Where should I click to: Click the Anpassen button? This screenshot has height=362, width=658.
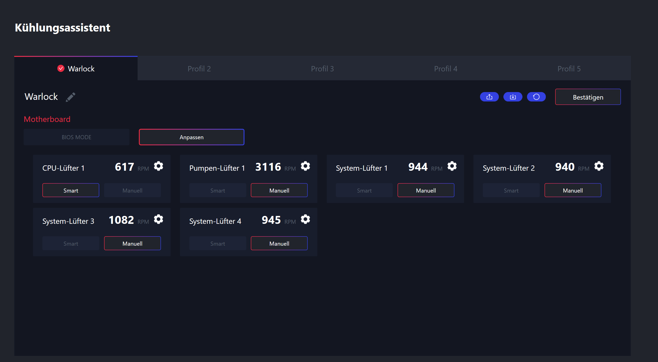[x=191, y=137]
